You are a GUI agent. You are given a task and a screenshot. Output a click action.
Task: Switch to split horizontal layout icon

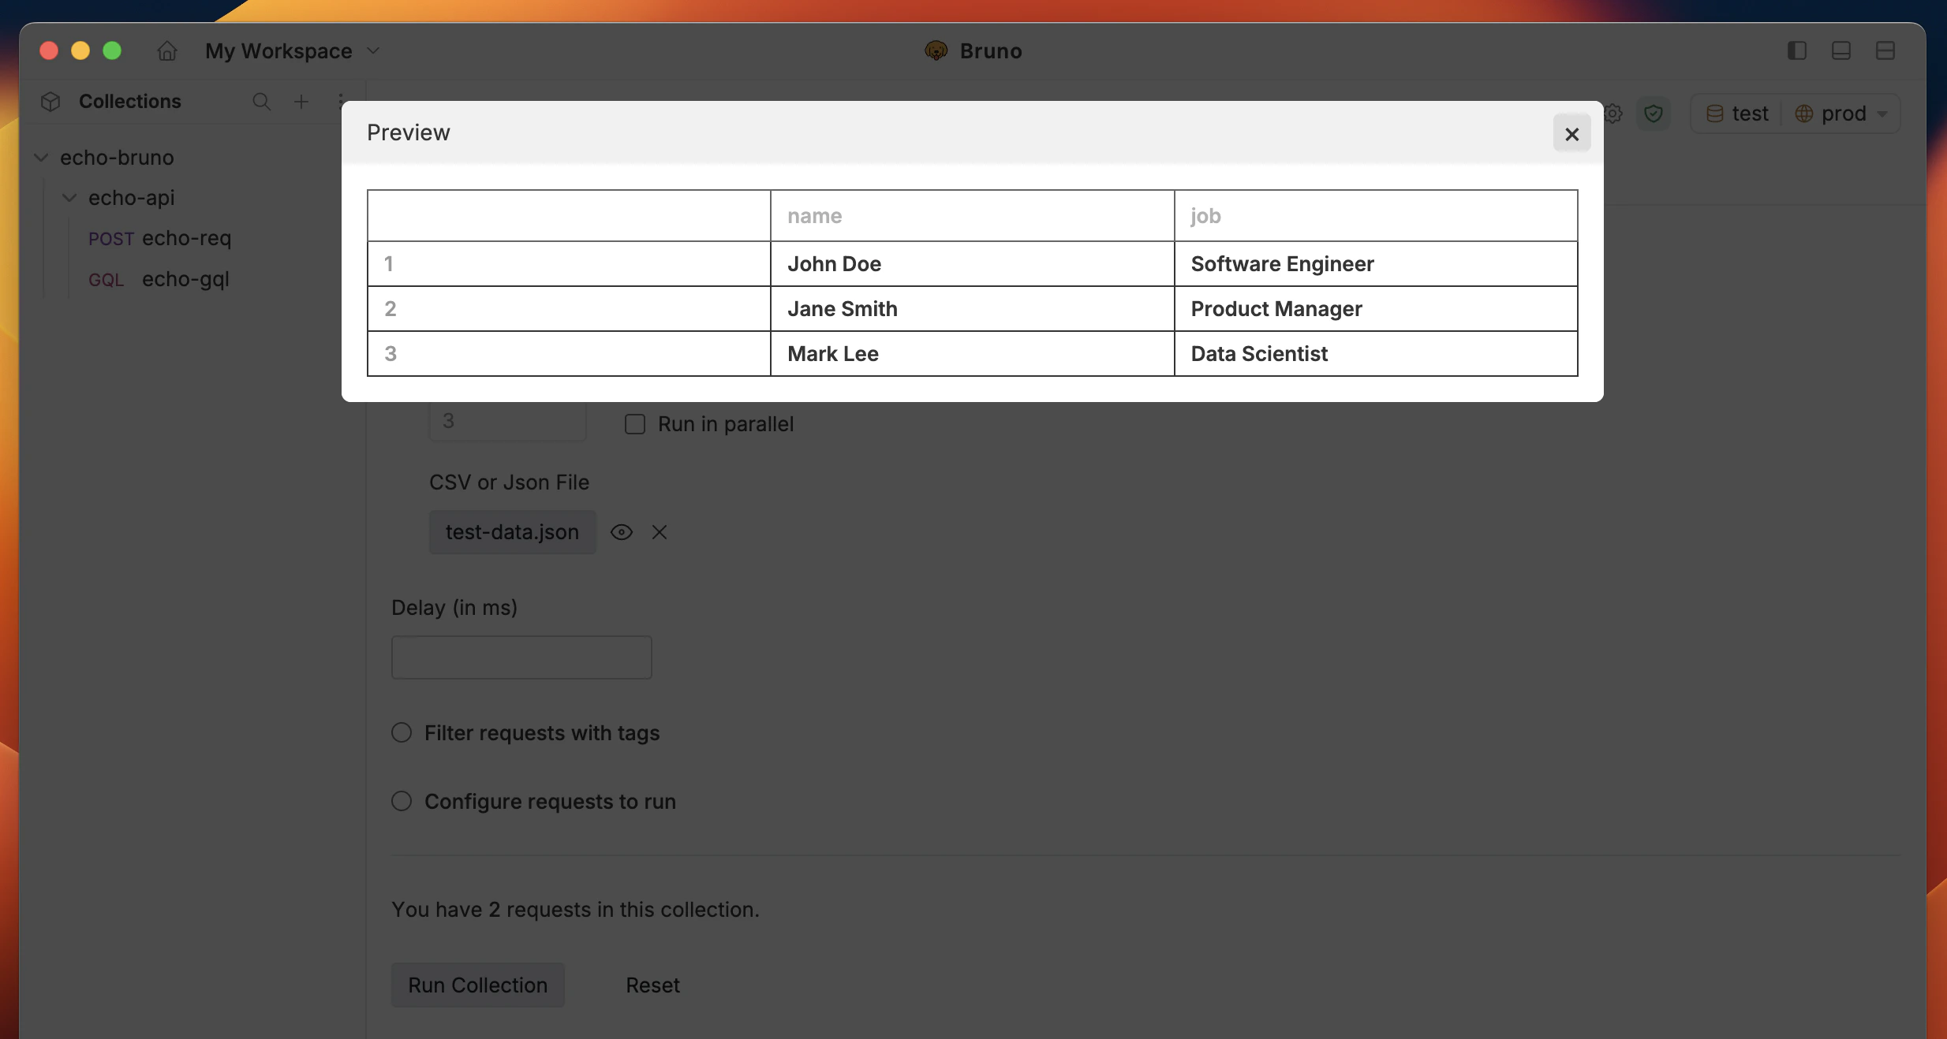[1885, 51]
